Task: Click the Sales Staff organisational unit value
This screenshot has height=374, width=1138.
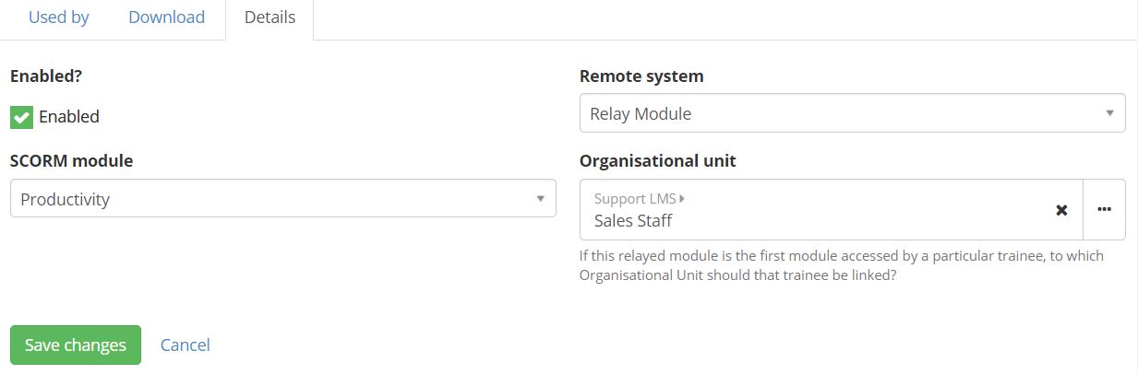Action: pyautogui.click(x=633, y=220)
